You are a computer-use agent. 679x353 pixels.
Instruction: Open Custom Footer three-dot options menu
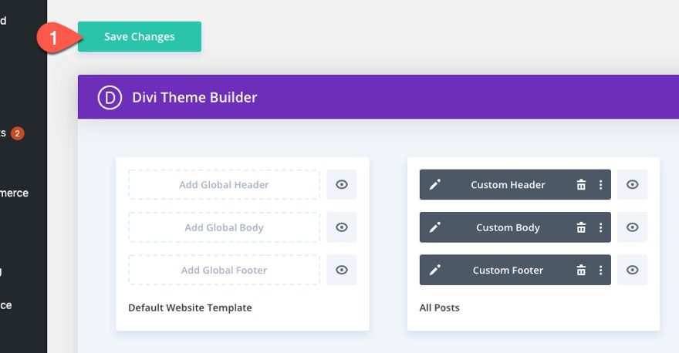point(600,271)
